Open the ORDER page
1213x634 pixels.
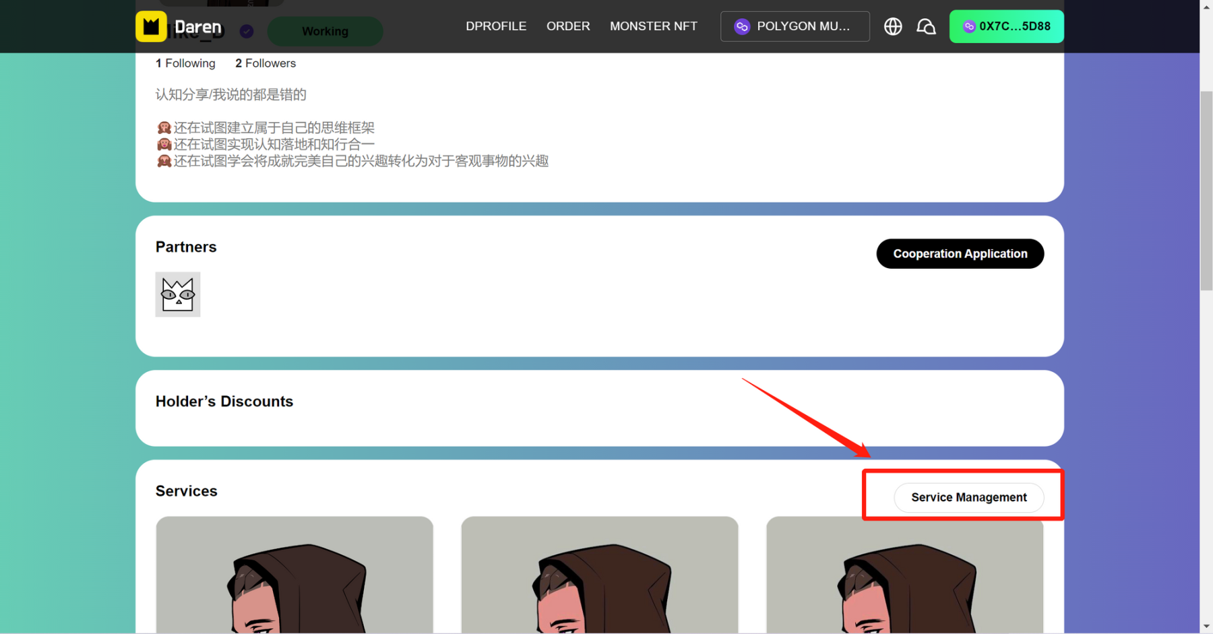tap(568, 26)
